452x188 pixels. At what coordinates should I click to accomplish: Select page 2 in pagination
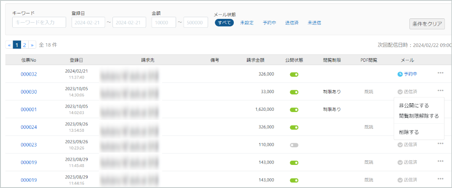click(24, 45)
